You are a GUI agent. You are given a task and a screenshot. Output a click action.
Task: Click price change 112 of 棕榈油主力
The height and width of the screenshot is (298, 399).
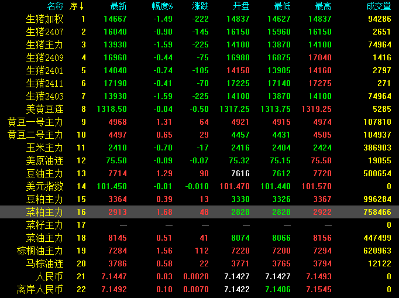tap(202, 251)
